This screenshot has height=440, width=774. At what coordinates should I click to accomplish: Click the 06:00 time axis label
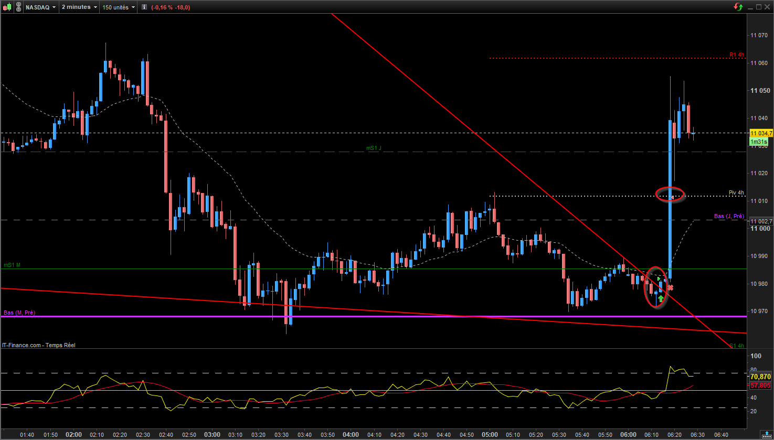coord(628,435)
